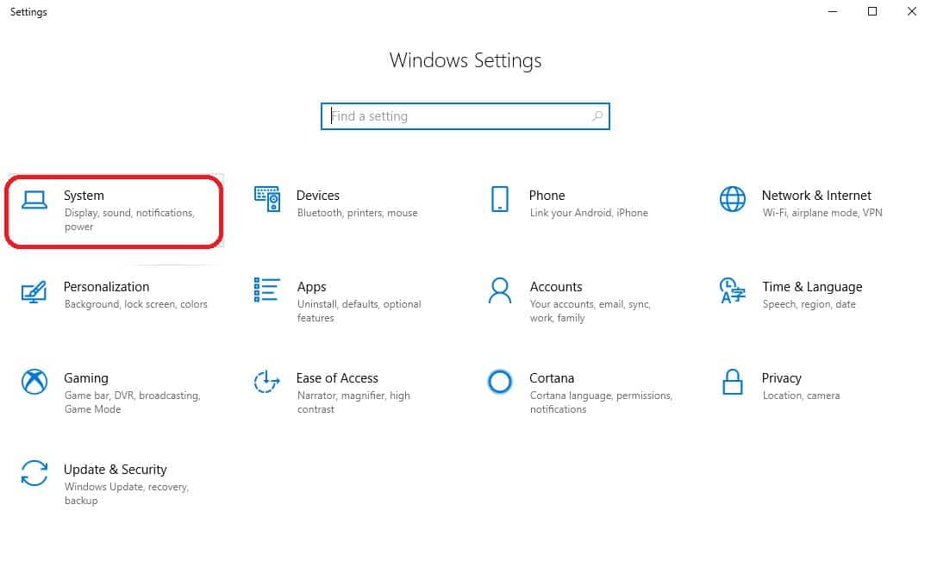Click 'Narrator, magnifier, high contrast' description
This screenshot has width=931, height=567.
tap(354, 402)
